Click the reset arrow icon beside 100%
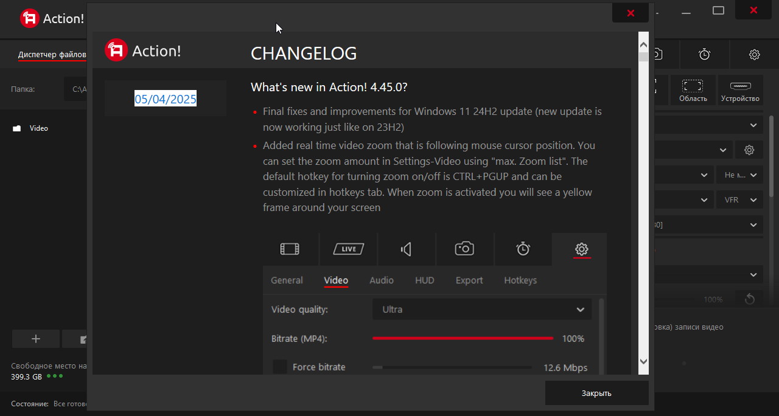This screenshot has width=779, height=416. (749, 299)
